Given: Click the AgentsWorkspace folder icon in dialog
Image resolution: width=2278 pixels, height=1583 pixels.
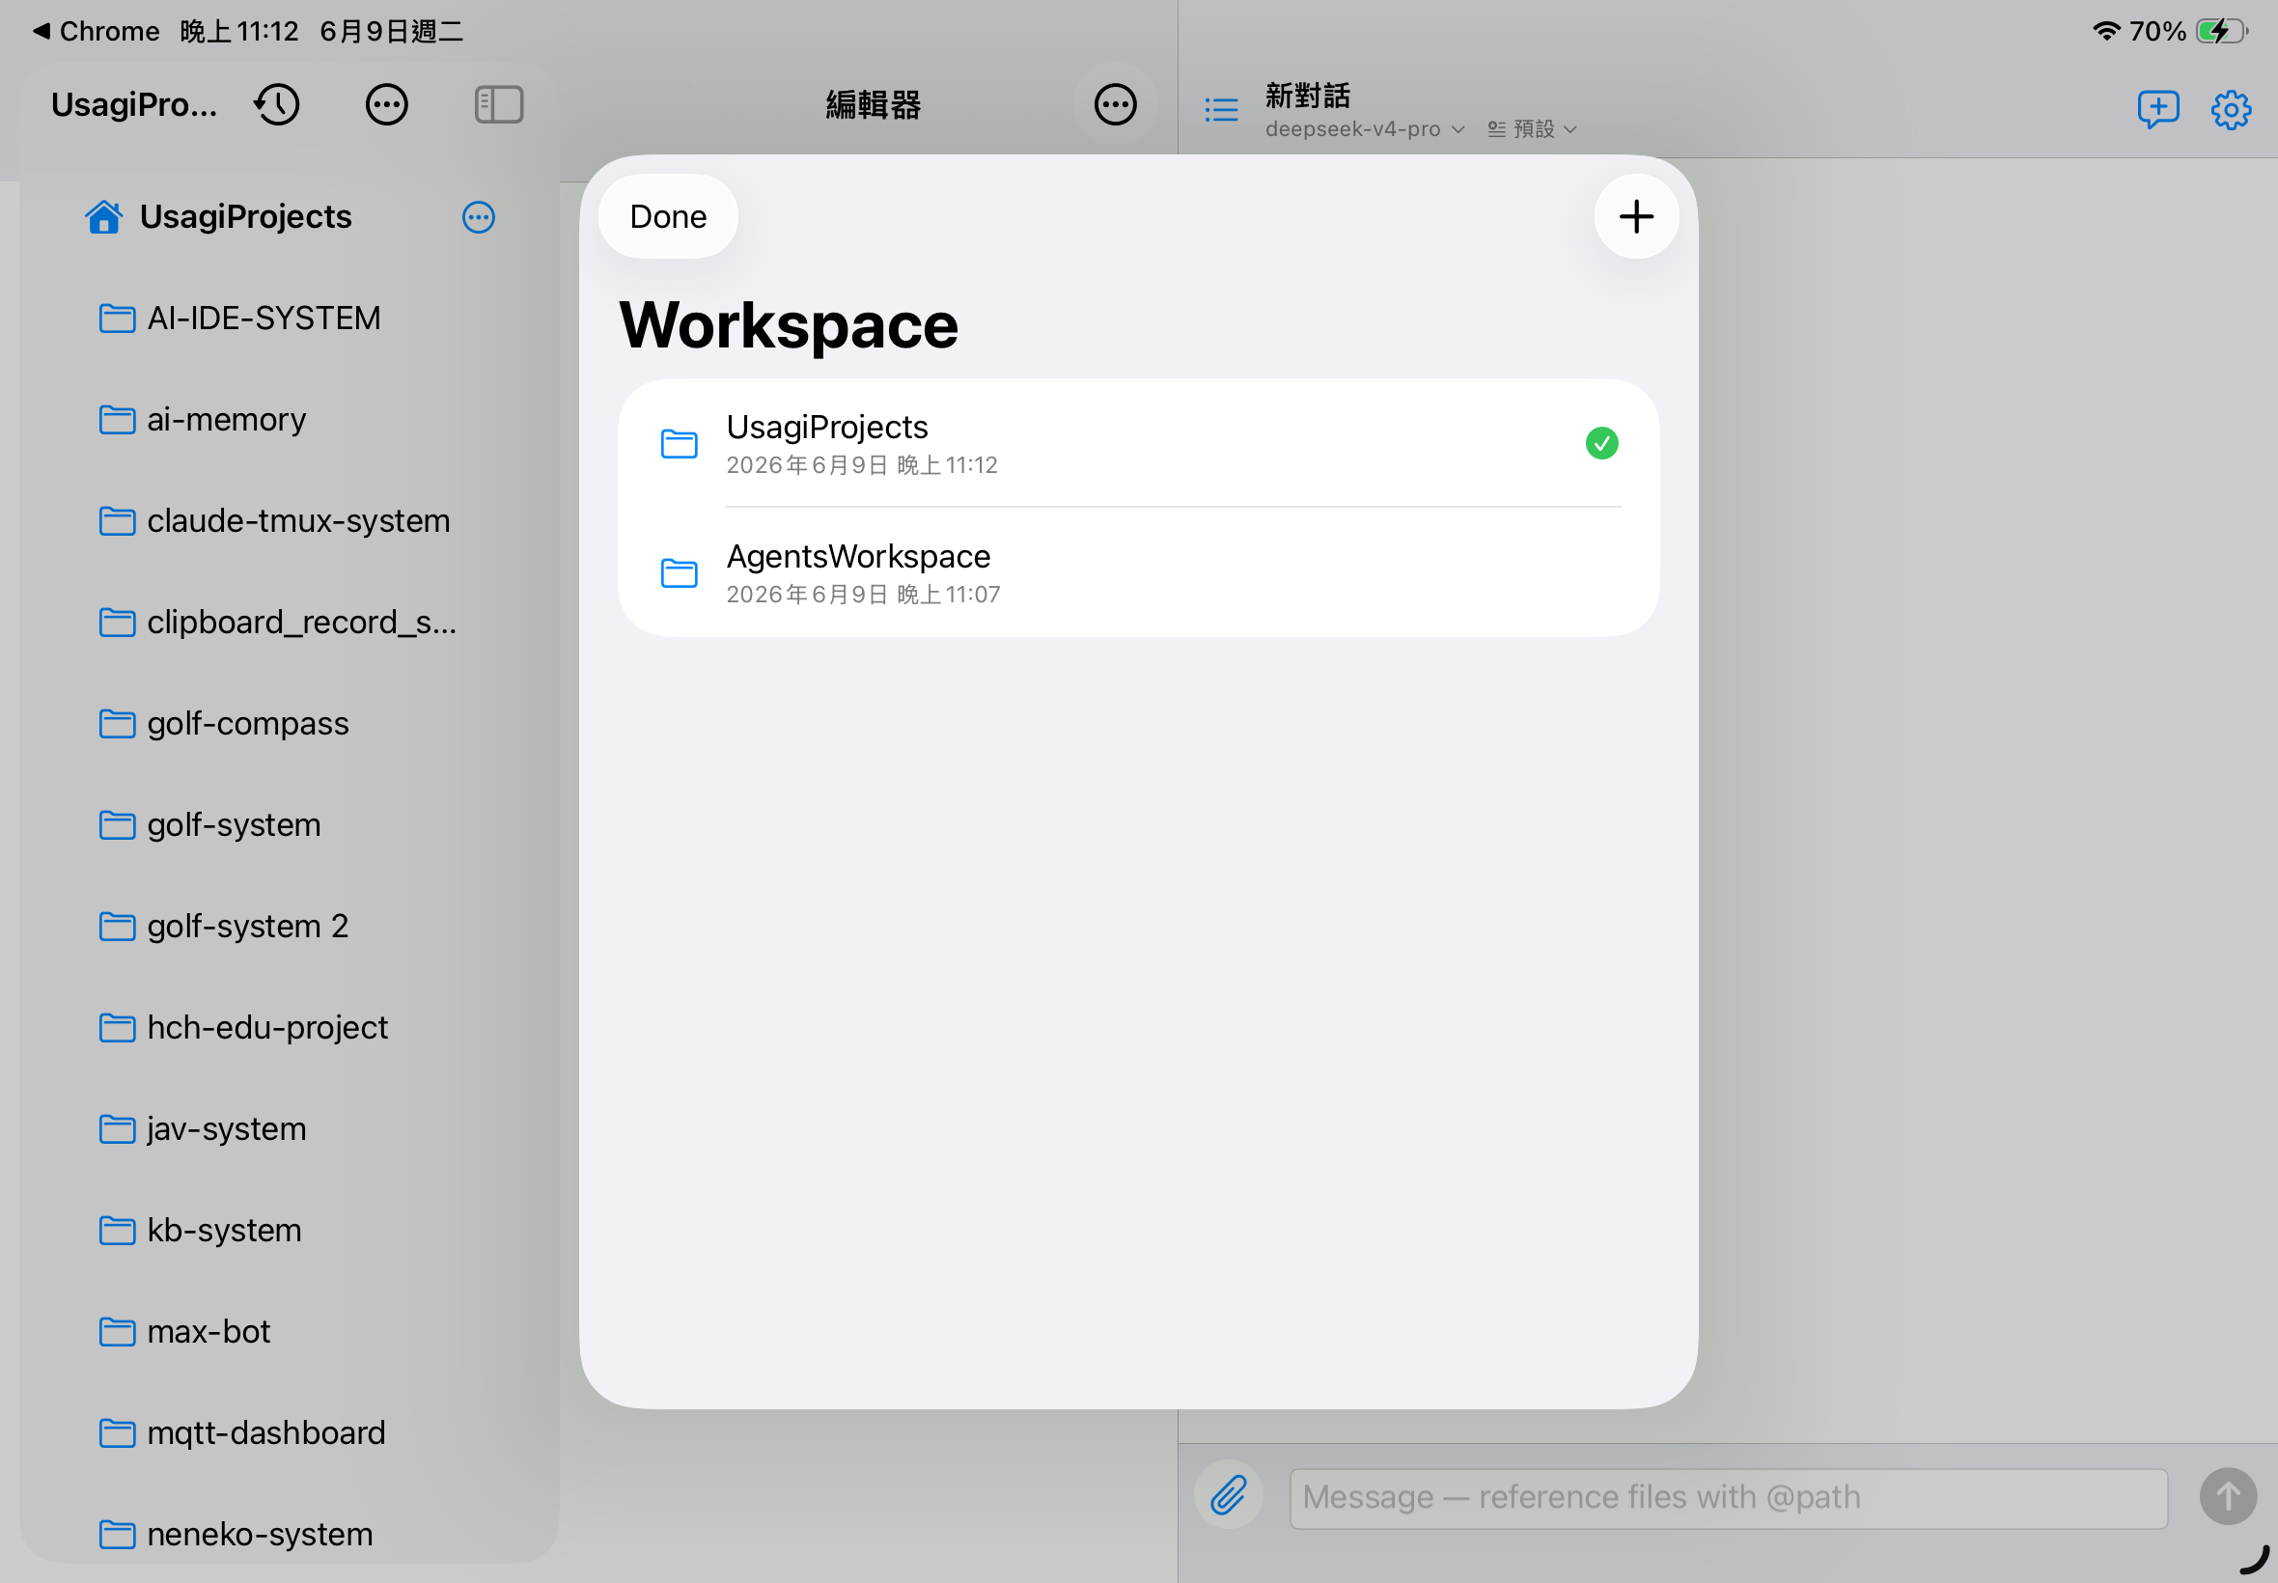Looking at the screenshot, I should [x=679, y=572].
